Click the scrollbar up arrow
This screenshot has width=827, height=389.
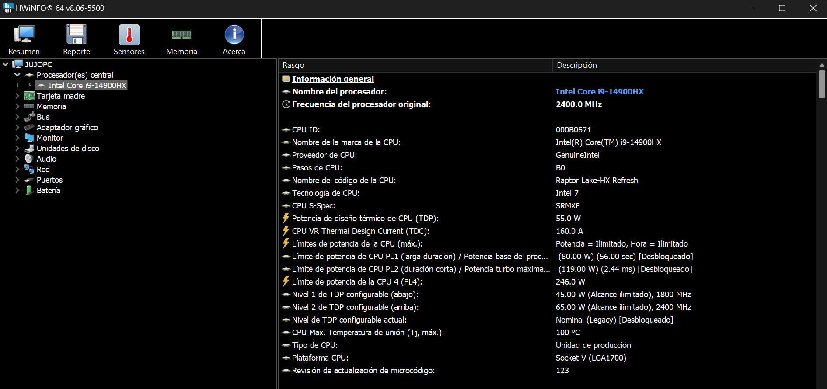(822, 65)
